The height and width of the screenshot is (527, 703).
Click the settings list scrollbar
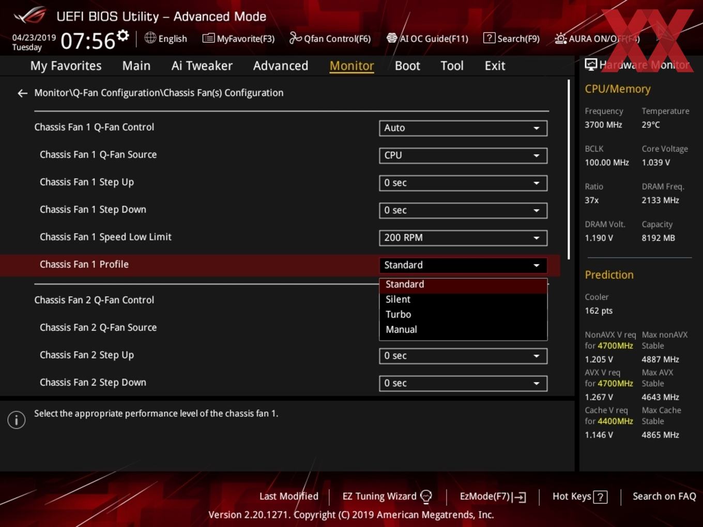(569, 169)
